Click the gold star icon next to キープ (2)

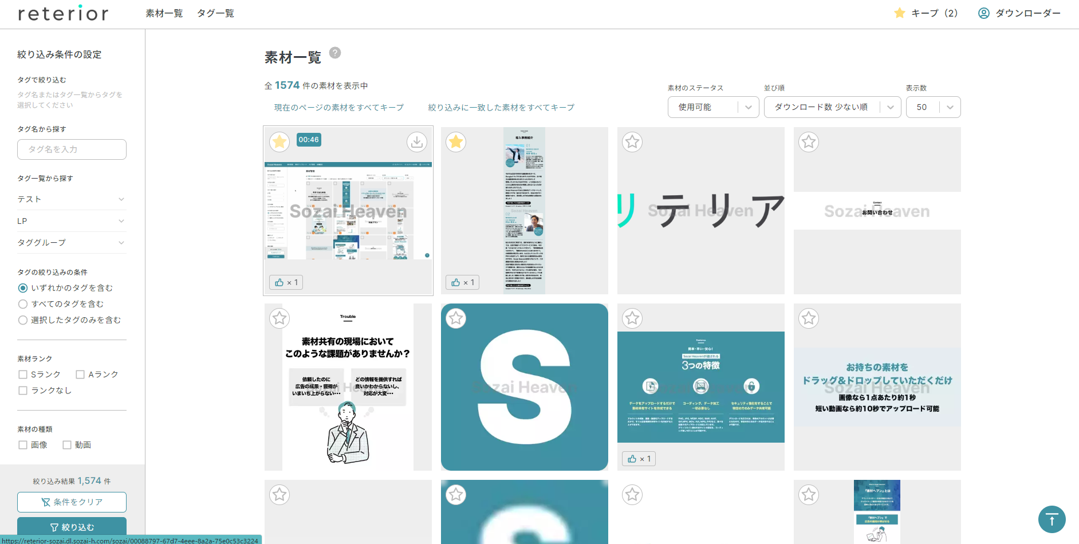click(x=900, y=13)
